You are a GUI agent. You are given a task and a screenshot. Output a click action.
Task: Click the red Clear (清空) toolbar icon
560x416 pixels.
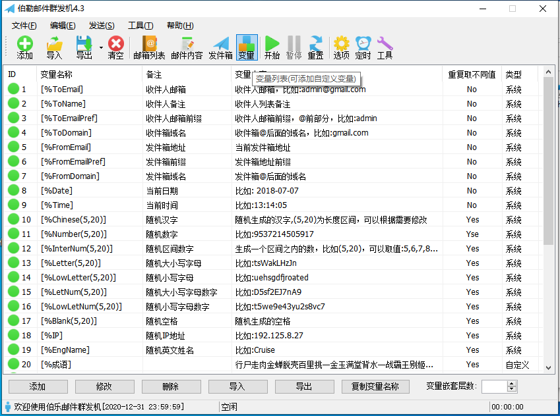point(115,47)
